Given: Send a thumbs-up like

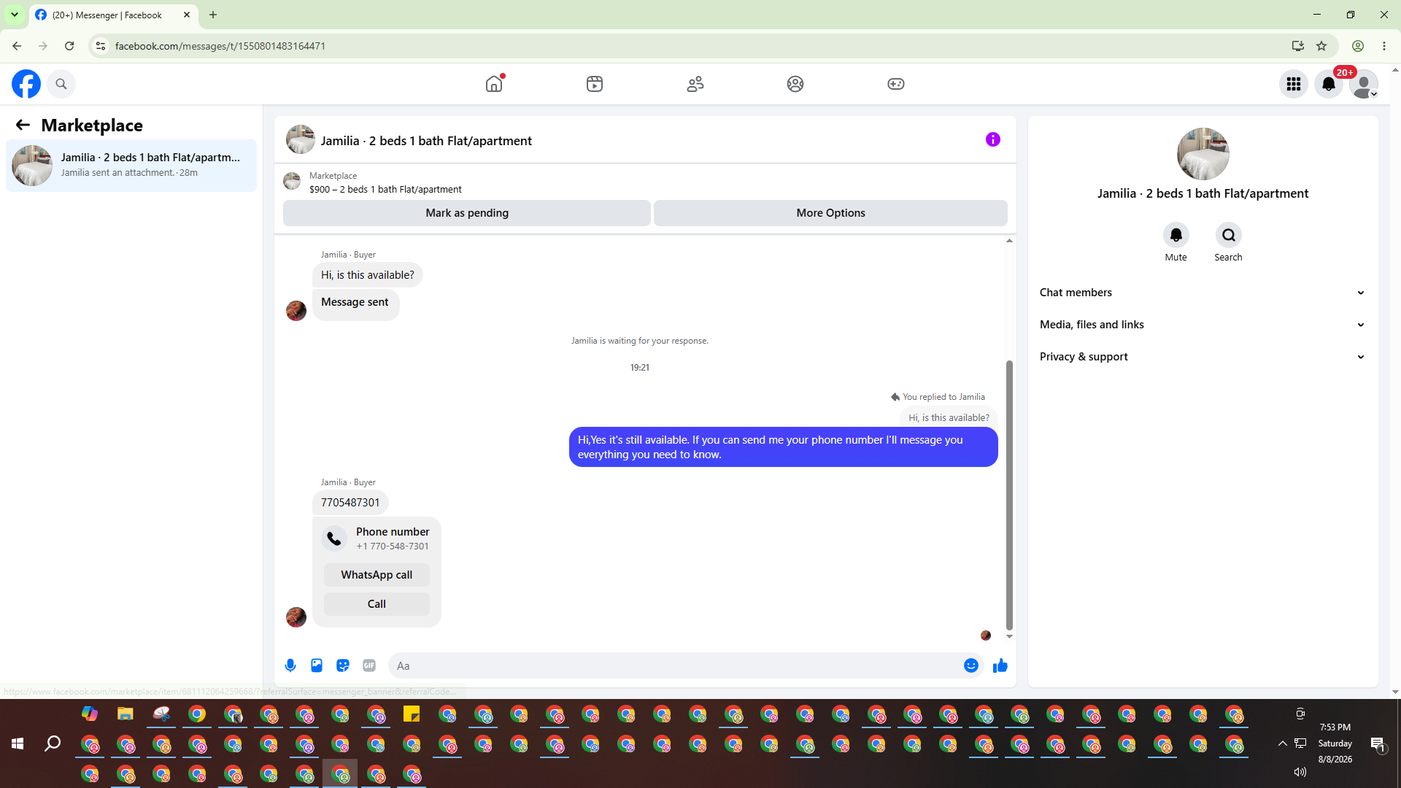Looking at the screenshot, I should click(x=1000, y=665).
